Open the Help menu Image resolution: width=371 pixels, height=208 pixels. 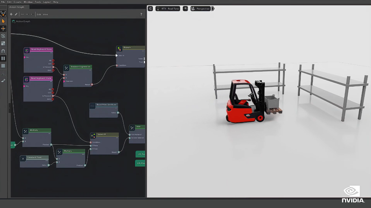click(56, 2)
